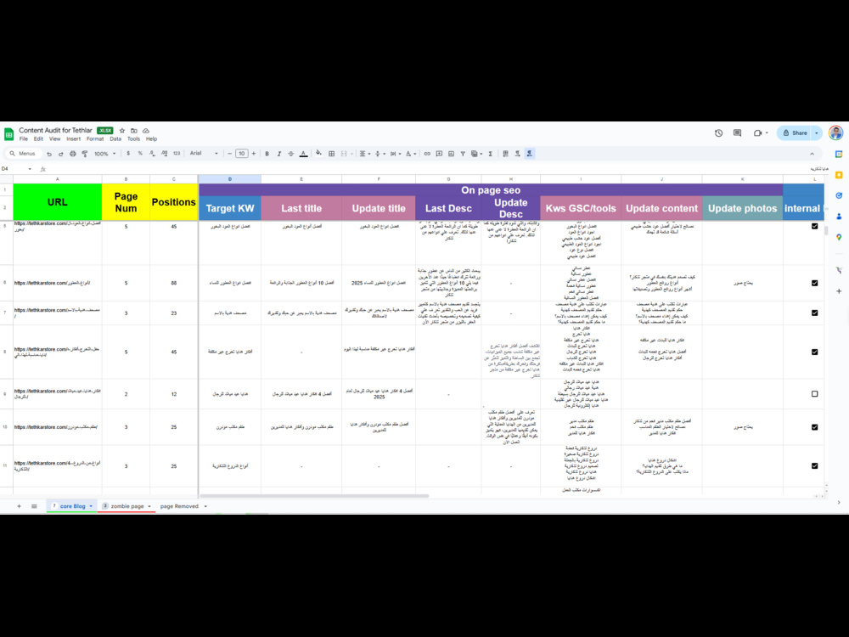
Task: Click the horizontal scrollbar
Action: (315, 496)
